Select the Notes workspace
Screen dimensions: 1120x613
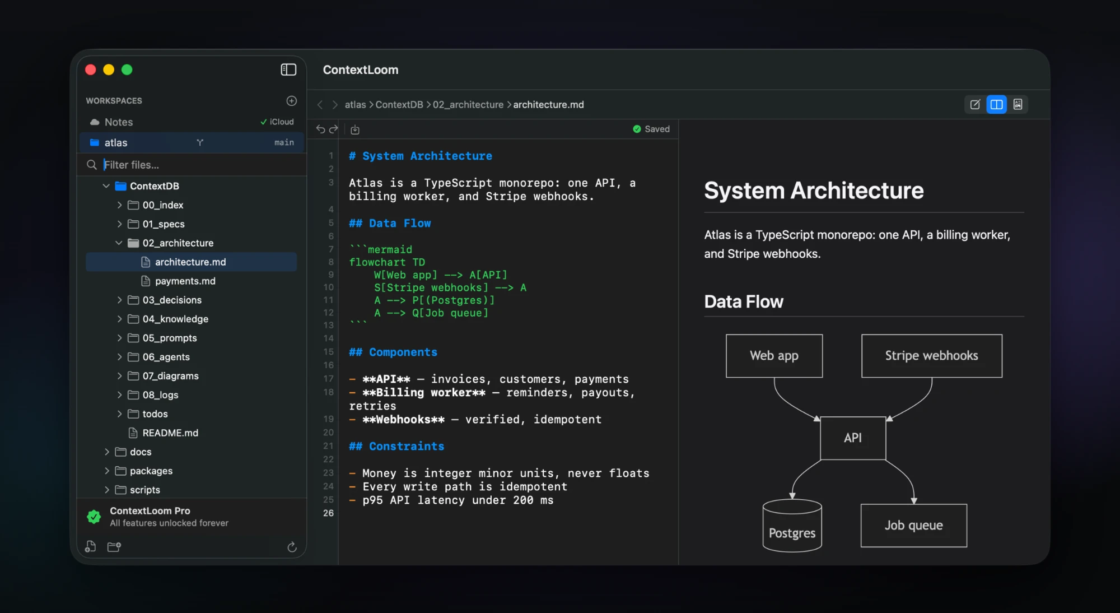(x=192, y=122)
